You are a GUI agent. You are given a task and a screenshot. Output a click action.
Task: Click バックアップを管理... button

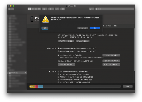[x=66, y=64]
